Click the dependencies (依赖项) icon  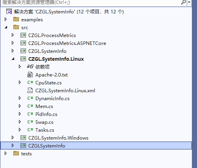(x=30, y=67)
